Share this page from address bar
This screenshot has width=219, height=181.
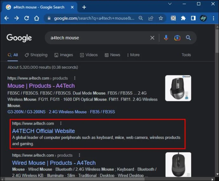151,18
